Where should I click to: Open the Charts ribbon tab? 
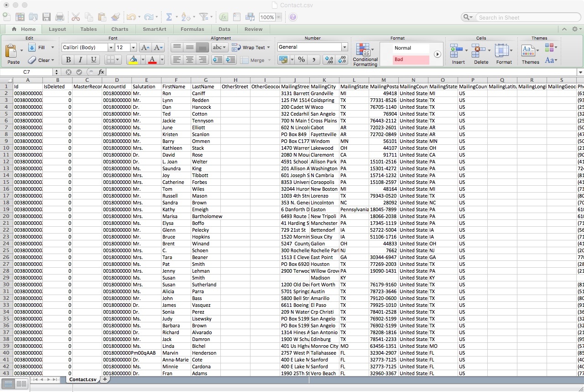click(x=120, y=29)
